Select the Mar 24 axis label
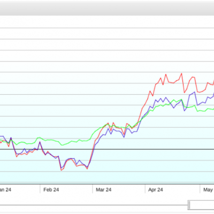214x214 pixels. click(x=104, y=190)
